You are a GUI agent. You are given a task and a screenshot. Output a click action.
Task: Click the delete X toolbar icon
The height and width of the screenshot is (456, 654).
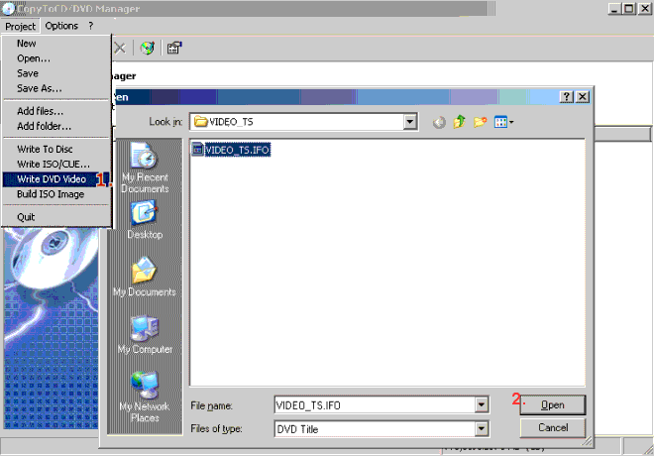pos(120,48)
